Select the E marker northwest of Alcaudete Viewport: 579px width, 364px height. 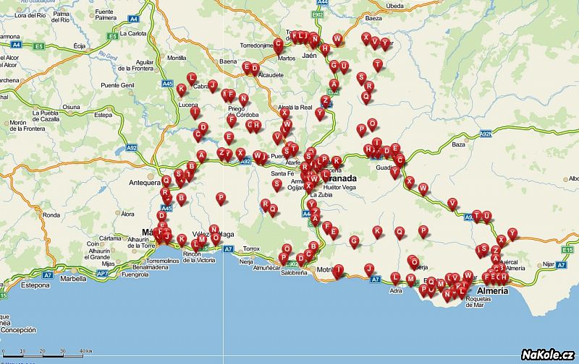pos(247,68)
